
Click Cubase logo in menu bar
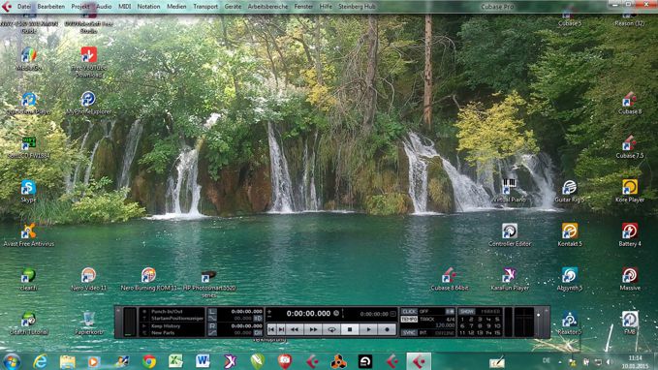7,7
